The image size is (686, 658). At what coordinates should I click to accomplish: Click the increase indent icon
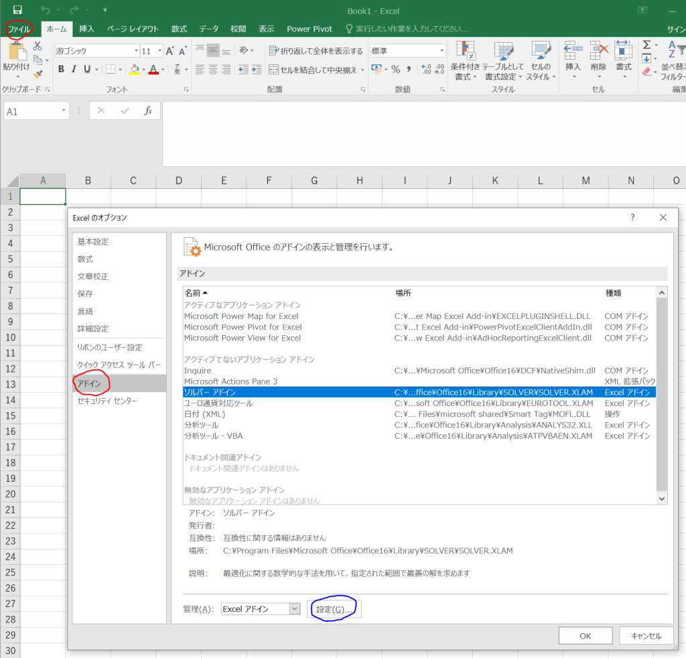[257, 69]
